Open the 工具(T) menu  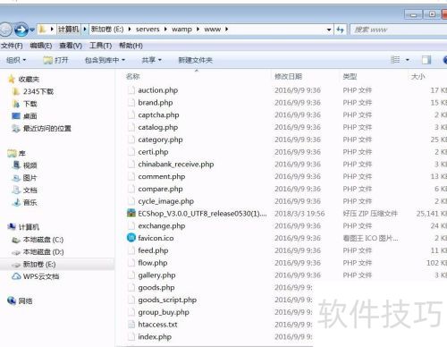100,46
